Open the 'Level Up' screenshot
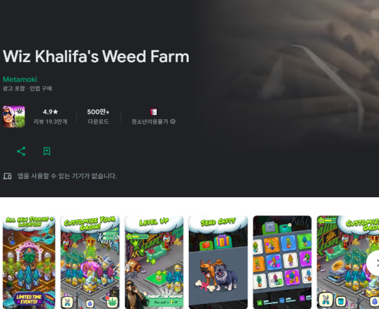This screenshot has height=309, width=379. [x=154, y=262]
